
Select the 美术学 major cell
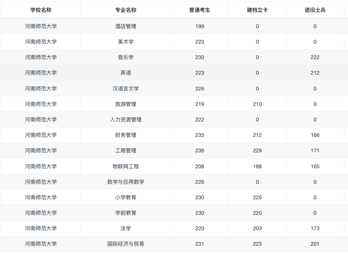coord(126,42)
